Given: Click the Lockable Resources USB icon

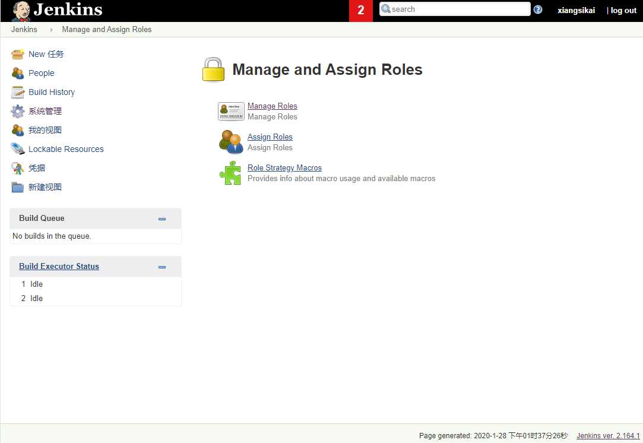Looking at the screenshot, I should coord(18,149).
